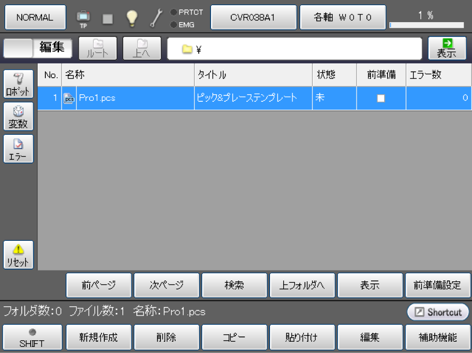472x353 pixels.
Task: Click the TP teach pendant icon
Action: 83,18
